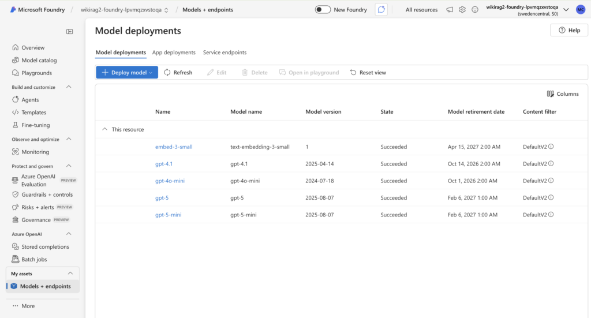
Task: Click the 2024-07-18 model version cell
Action: pos(320,181)
